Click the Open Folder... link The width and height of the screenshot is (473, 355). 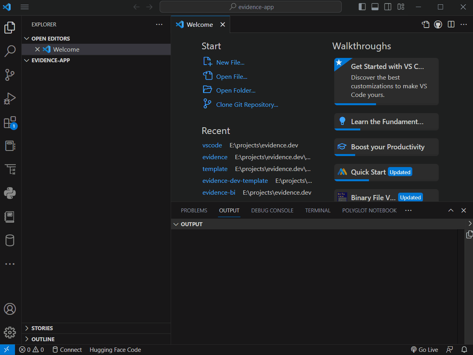click(236, 90)
